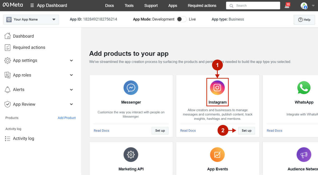Expand the Alerts section
Viewport: 318px width, 175px height.
(x=71, y=90)
